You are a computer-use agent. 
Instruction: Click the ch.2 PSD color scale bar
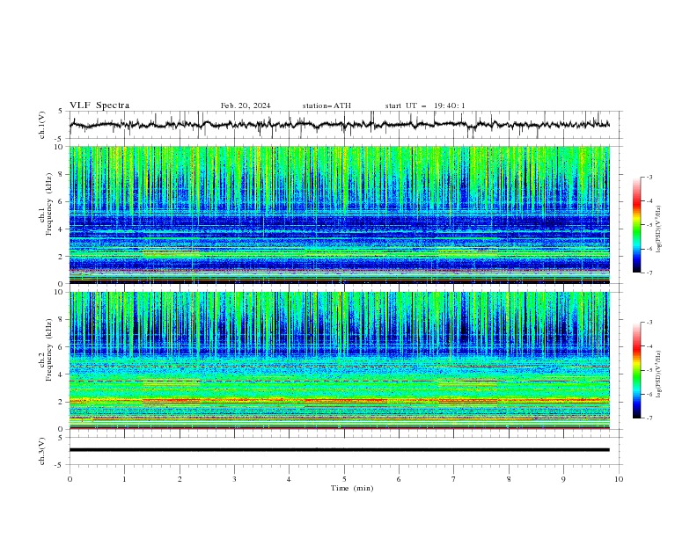click(636, 370)
